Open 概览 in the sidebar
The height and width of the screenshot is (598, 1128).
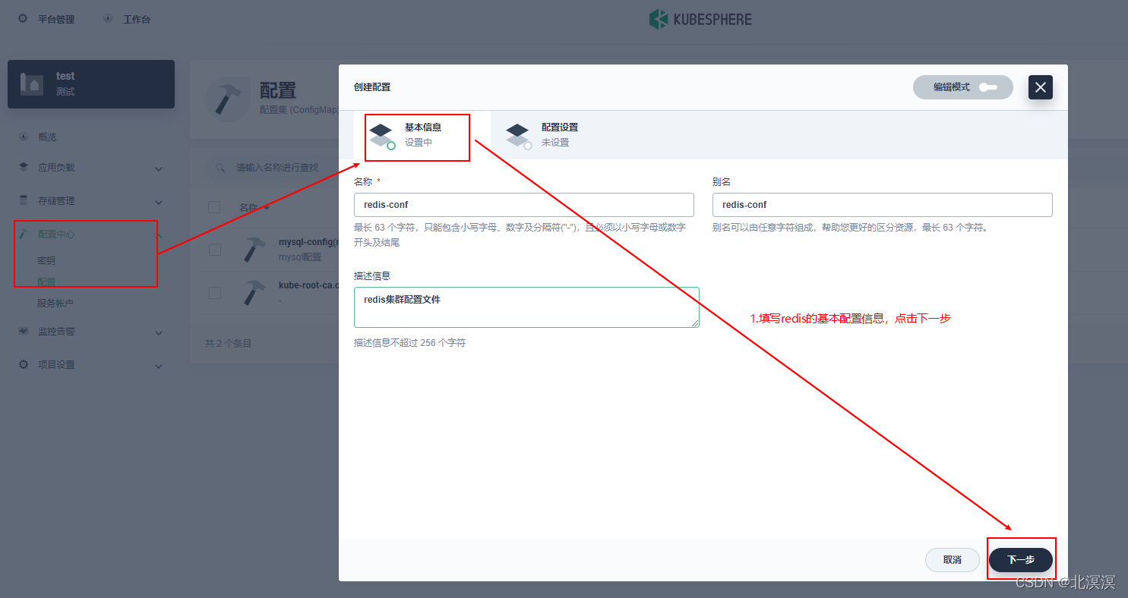47,137
